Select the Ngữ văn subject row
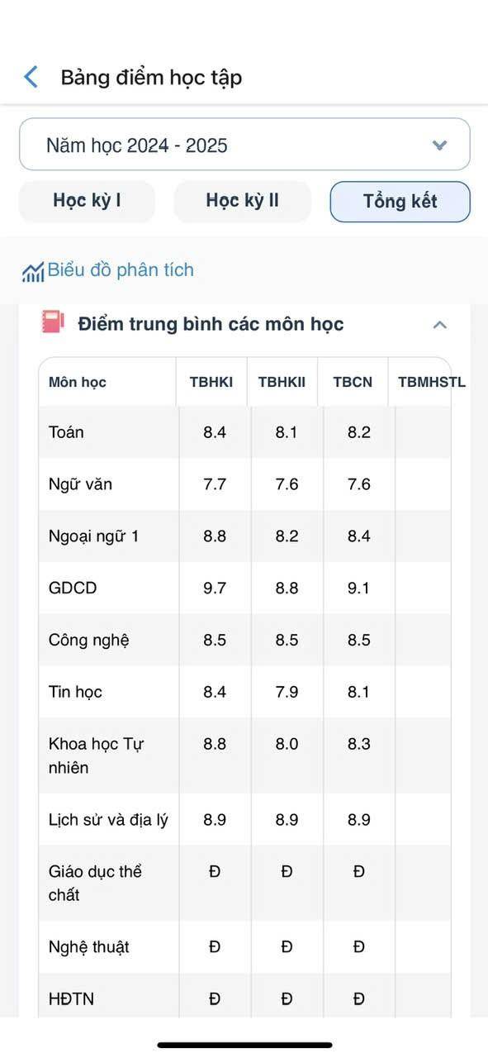Image resolution: width=488 pixels, height=1058 pixels. 244,484
